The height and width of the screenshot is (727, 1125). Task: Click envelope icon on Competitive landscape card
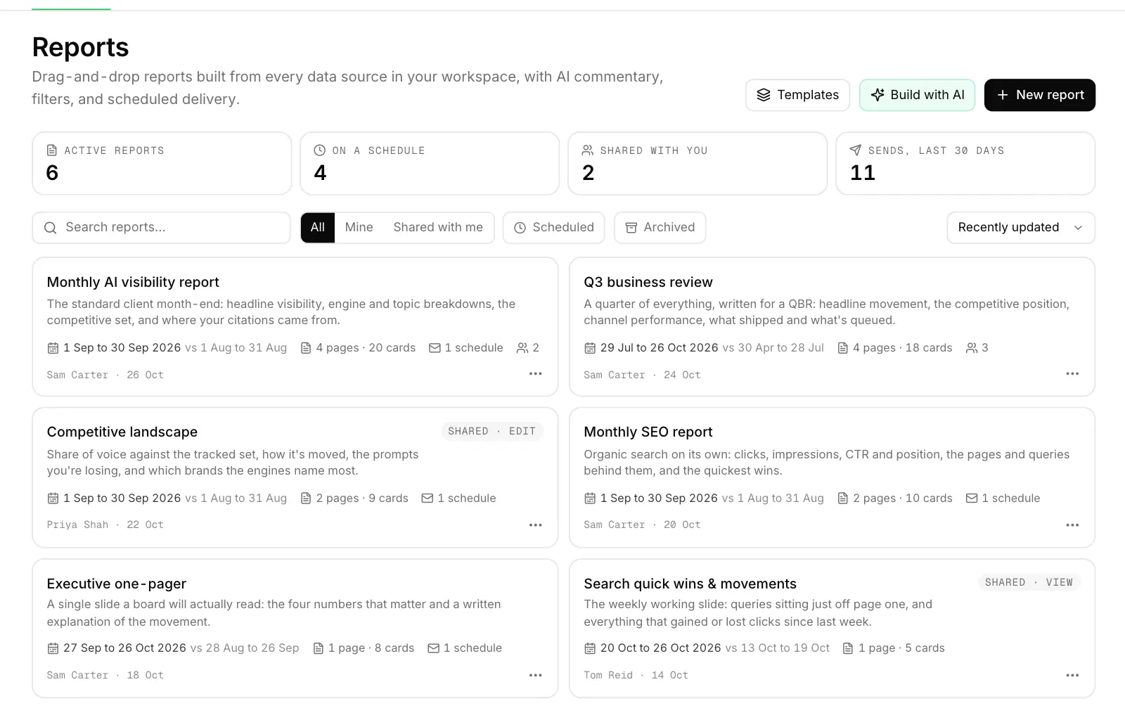pyautogui.click(x=427, y=498)
